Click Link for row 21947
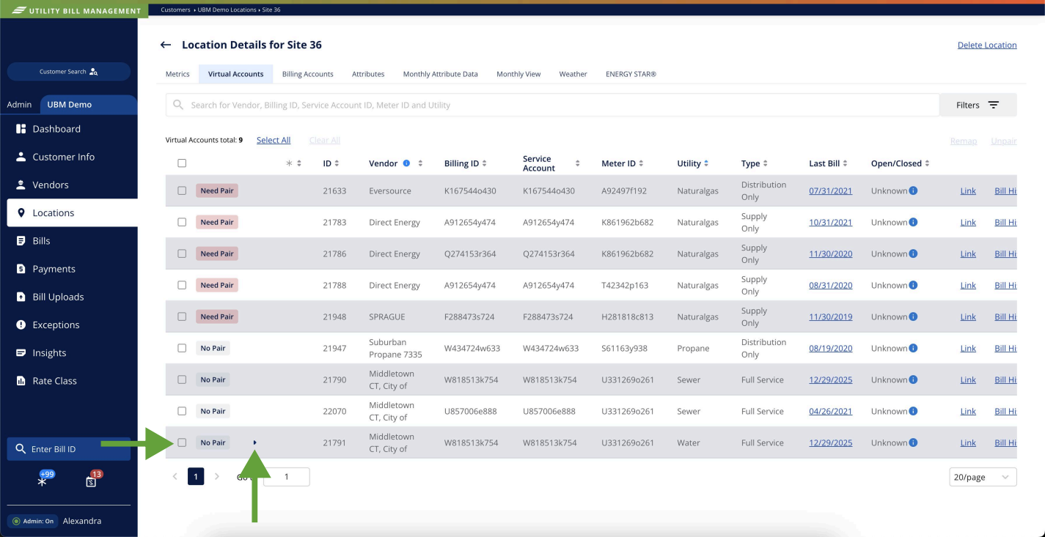 tap(968, 348)
